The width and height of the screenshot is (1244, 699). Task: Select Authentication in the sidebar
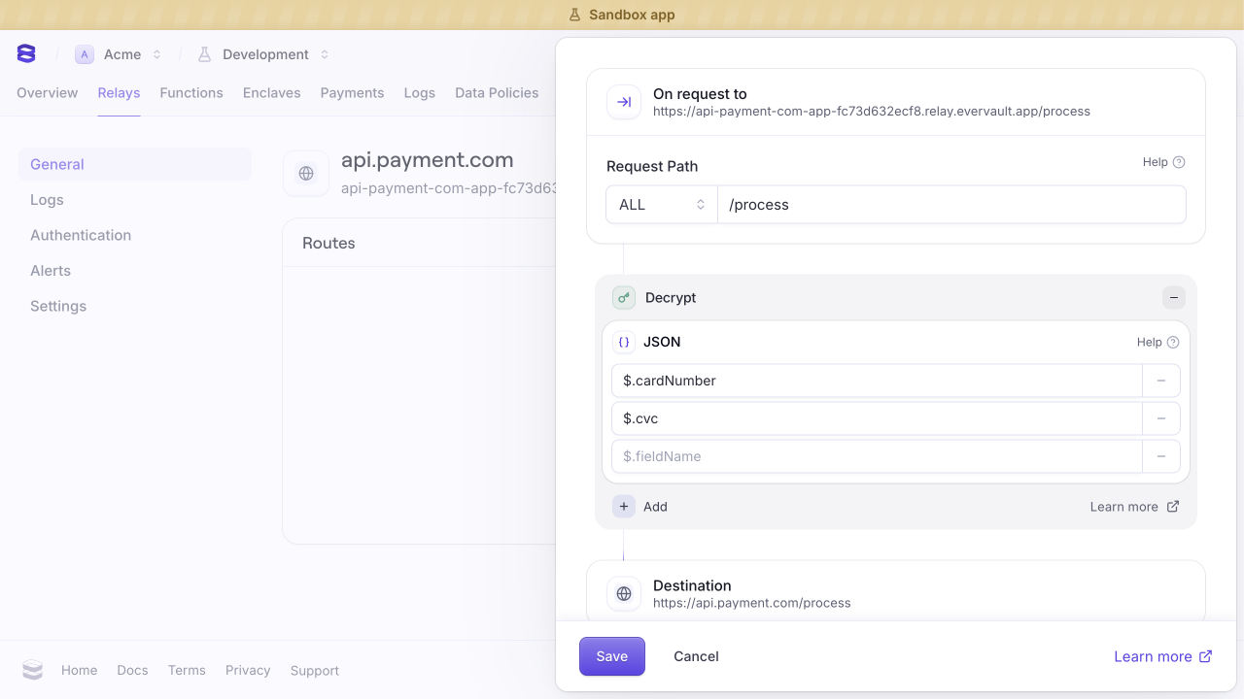tap(81, 235)
